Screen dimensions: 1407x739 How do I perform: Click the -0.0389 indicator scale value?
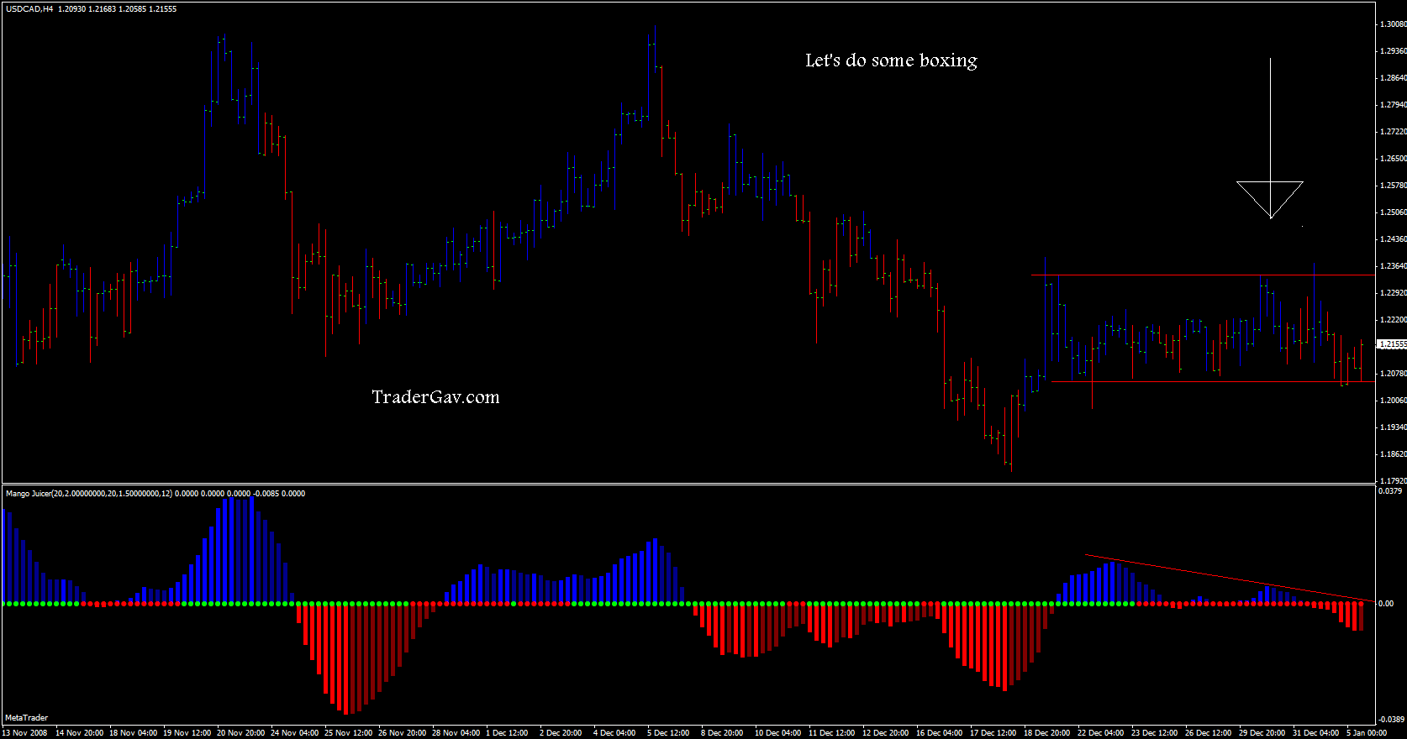click(1392, 720)
